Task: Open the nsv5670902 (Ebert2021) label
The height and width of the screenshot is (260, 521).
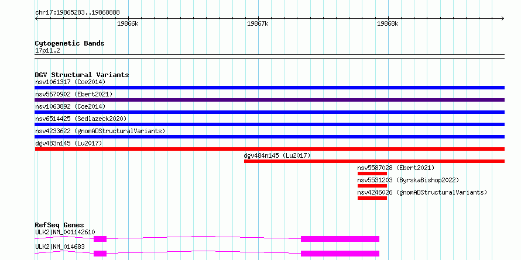Action: point(74,94)
